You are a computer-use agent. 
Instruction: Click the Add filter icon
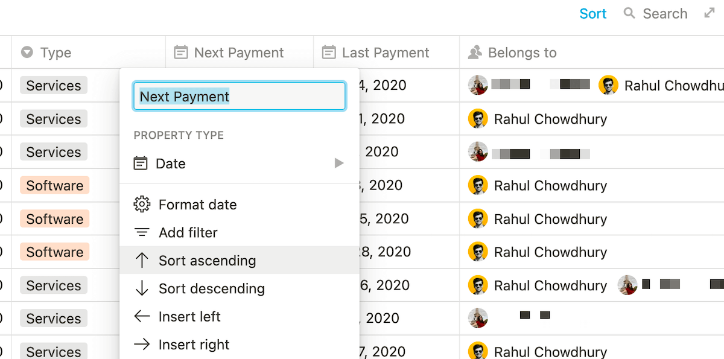coord(142,232)
